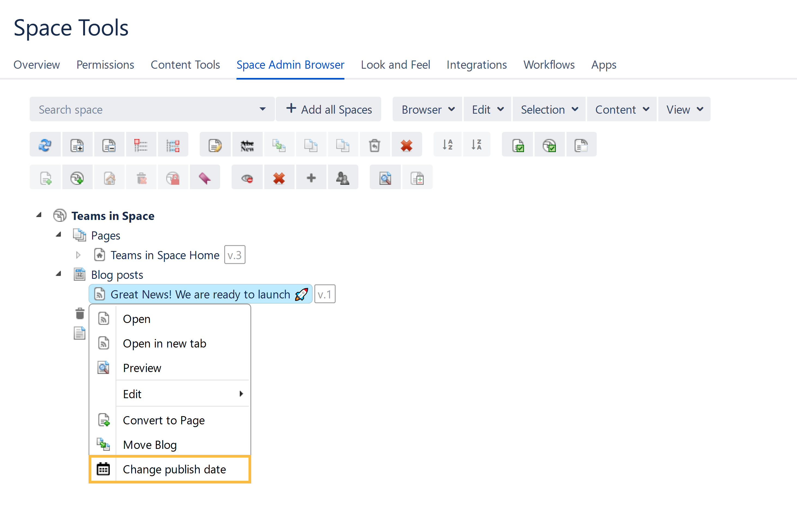Image resolution: width=797 pixels, height=505 pixels.
Task: Collapse the Teams in Space root node
Action: 39,215
